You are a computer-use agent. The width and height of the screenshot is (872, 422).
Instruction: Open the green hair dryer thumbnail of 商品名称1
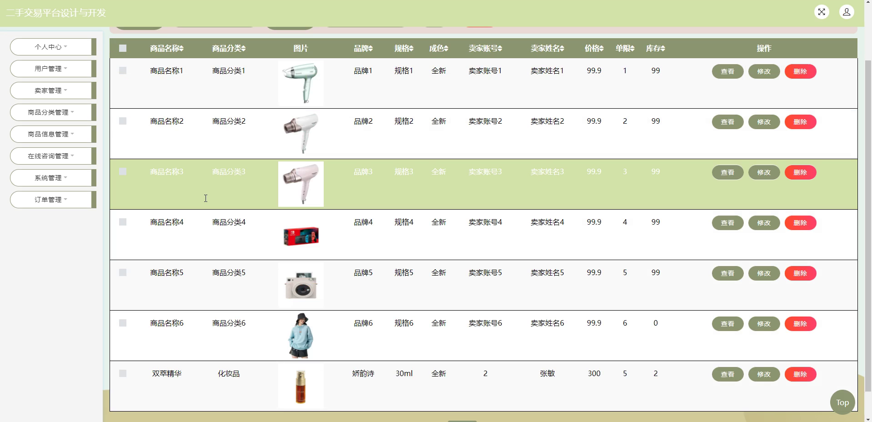[301, 83]
